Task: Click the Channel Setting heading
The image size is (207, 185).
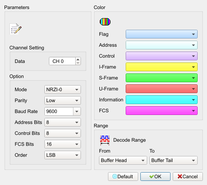Action: click(x=27, y=48)
